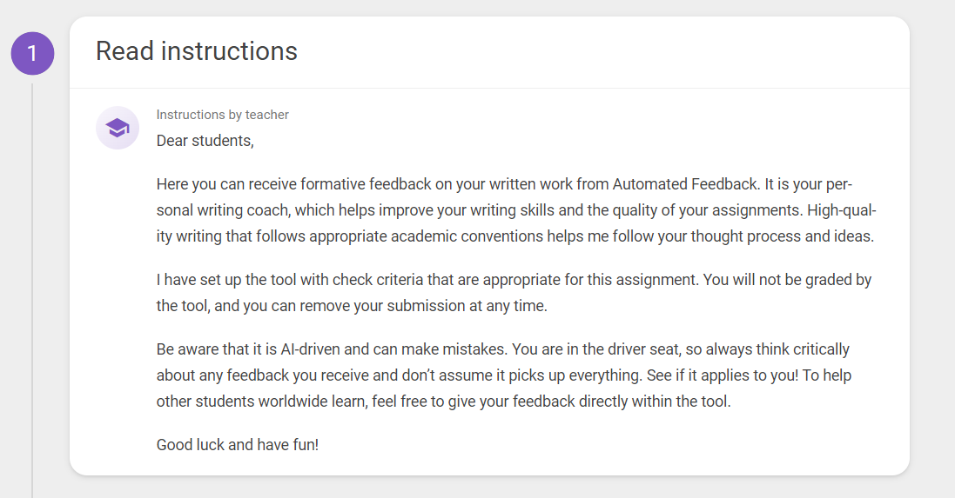Click the Dear students greeting text
Screen dimensions: 955x498
point(205,141)
